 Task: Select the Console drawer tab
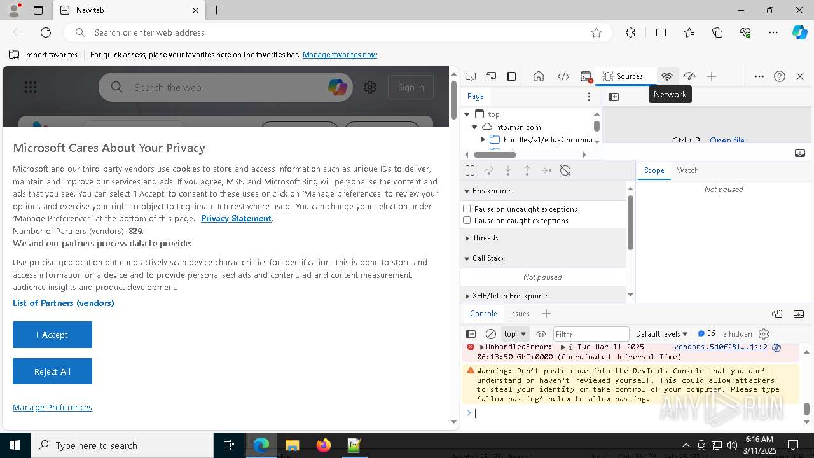tap(483, 314)
